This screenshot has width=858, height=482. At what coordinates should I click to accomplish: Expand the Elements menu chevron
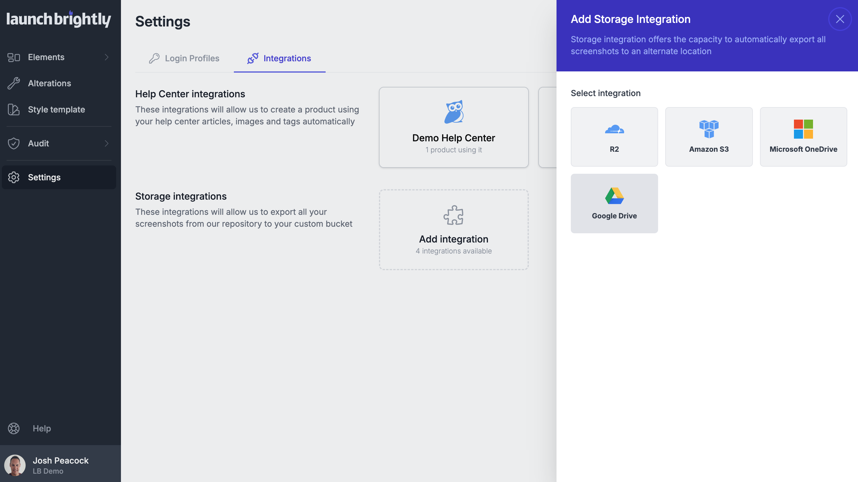(107, 57)
